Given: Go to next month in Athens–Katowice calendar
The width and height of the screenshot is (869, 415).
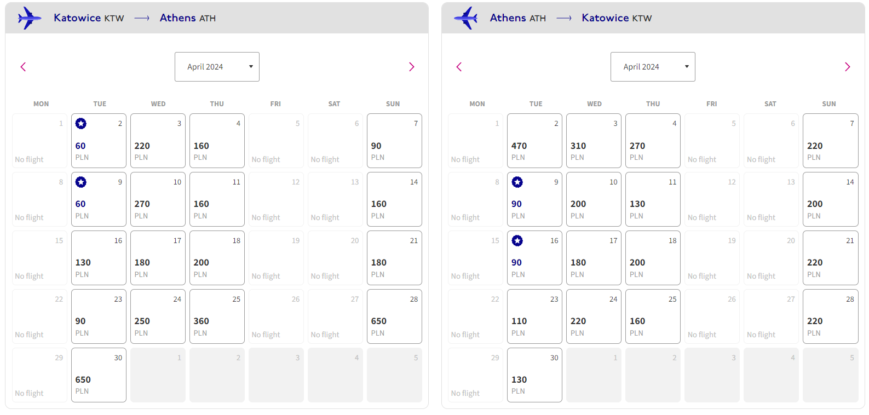Looking at the screenshot, I should click(x=848, y=67).
